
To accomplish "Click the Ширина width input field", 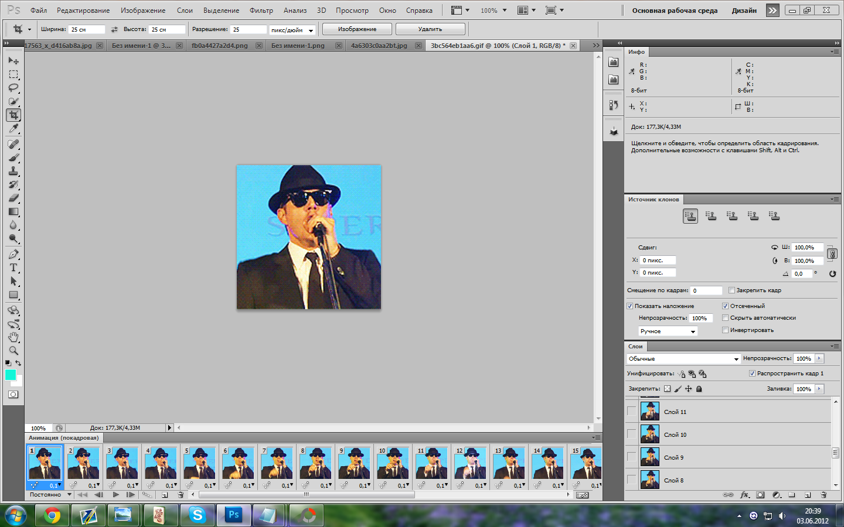I will 87,29.
